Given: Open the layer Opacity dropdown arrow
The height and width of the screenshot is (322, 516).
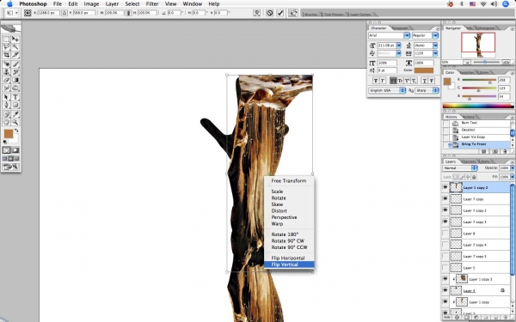Looking at the screenshot, I should [512, 168].
